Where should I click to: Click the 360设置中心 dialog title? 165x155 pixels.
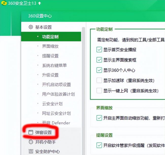click(x=40, y=16)
